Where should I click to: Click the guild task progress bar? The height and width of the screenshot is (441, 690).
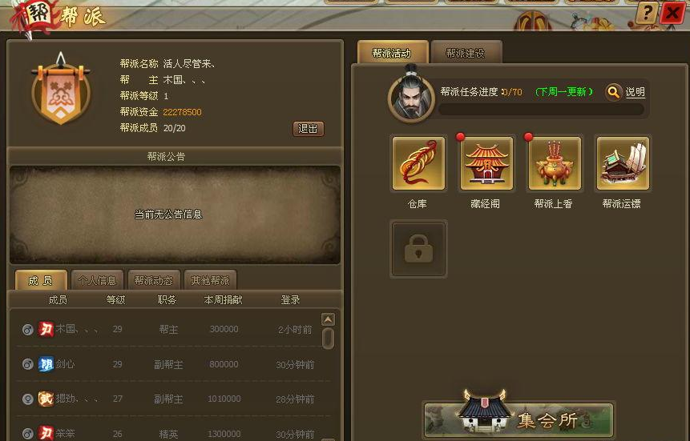[x=541, y=110]
